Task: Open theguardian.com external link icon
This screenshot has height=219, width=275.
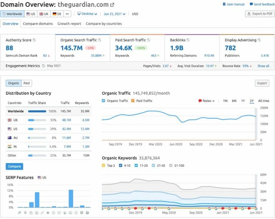Action: tap(112, 5)
